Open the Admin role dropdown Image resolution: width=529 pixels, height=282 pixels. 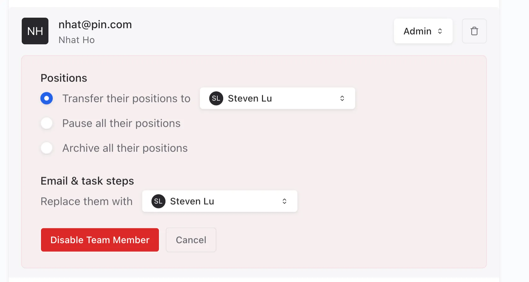pos(423,31)
